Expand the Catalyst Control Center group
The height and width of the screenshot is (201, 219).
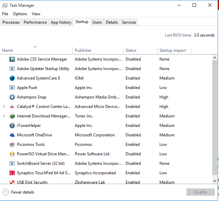click(x=4, y=107)
